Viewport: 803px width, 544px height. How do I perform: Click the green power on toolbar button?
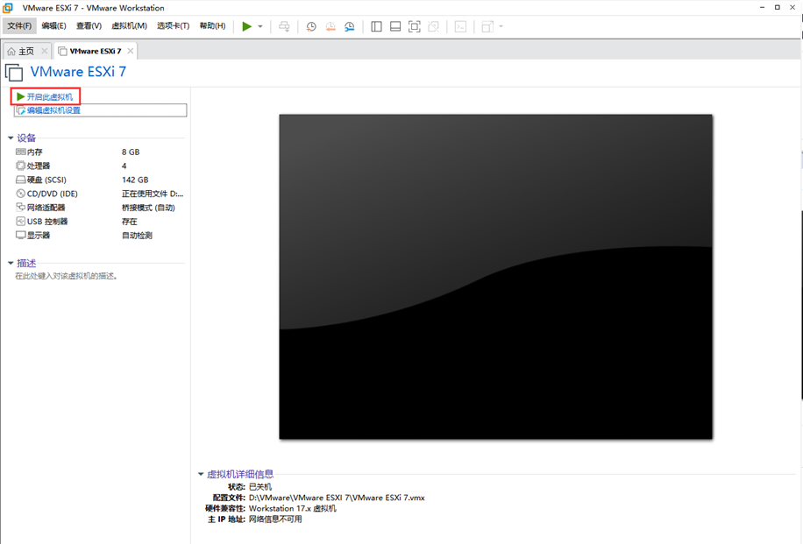[x=247, y=26]
